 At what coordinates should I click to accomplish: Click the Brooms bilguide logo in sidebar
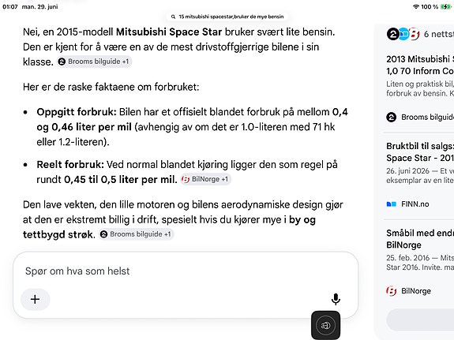(x=391, y=118)
